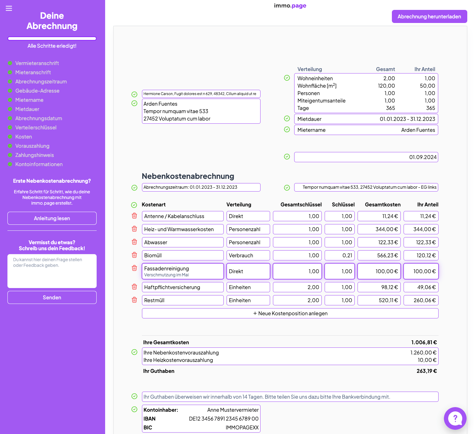Toggle the green checkmark beside Kosten step
The width and height of the screenshot is (474, 434).
click(10, 136)
